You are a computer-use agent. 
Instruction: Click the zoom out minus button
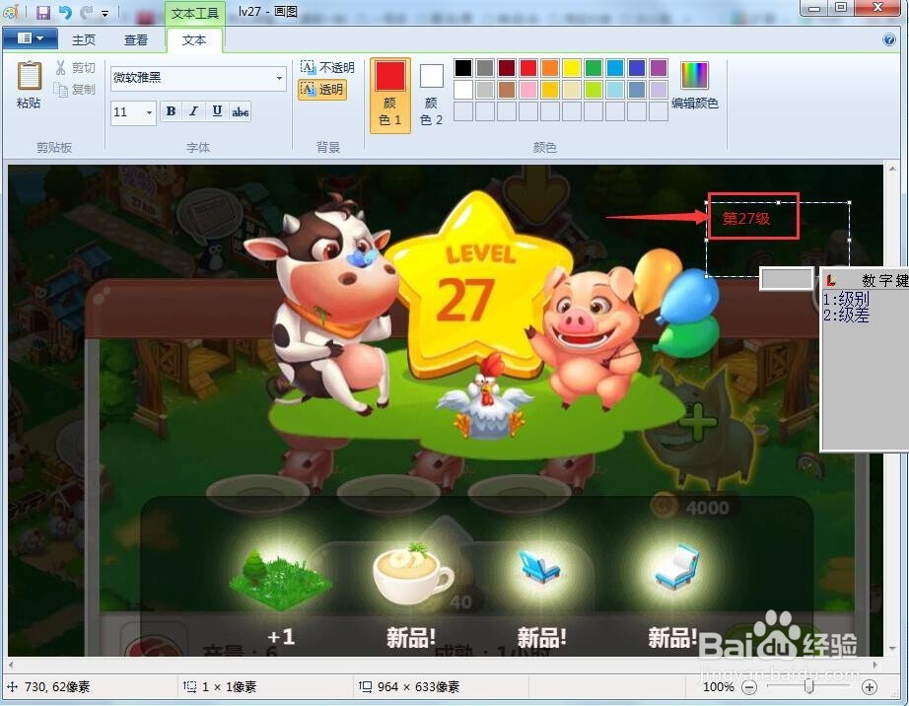pos(749,687)
